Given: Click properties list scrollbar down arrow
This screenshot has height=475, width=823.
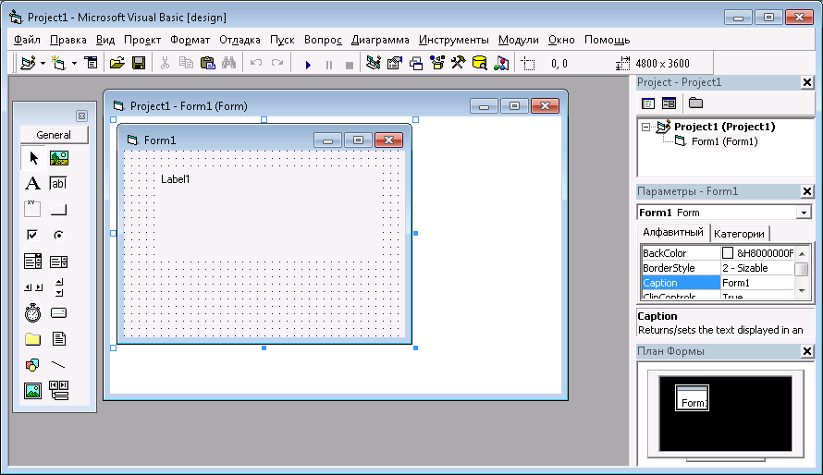Looking at the screenshot, I should tap(802, 290).
